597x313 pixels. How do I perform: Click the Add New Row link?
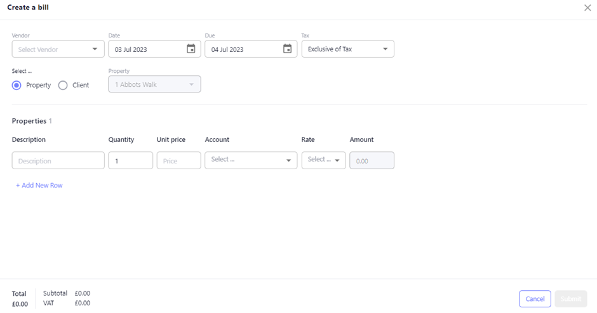[x=39, y=186]
